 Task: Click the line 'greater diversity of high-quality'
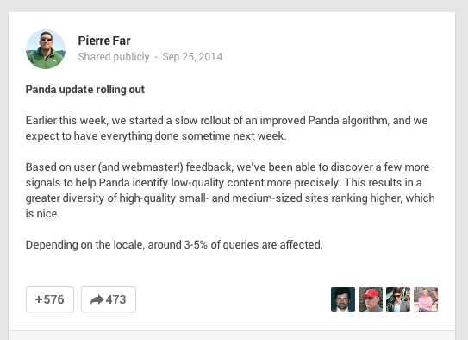[230, 198]
